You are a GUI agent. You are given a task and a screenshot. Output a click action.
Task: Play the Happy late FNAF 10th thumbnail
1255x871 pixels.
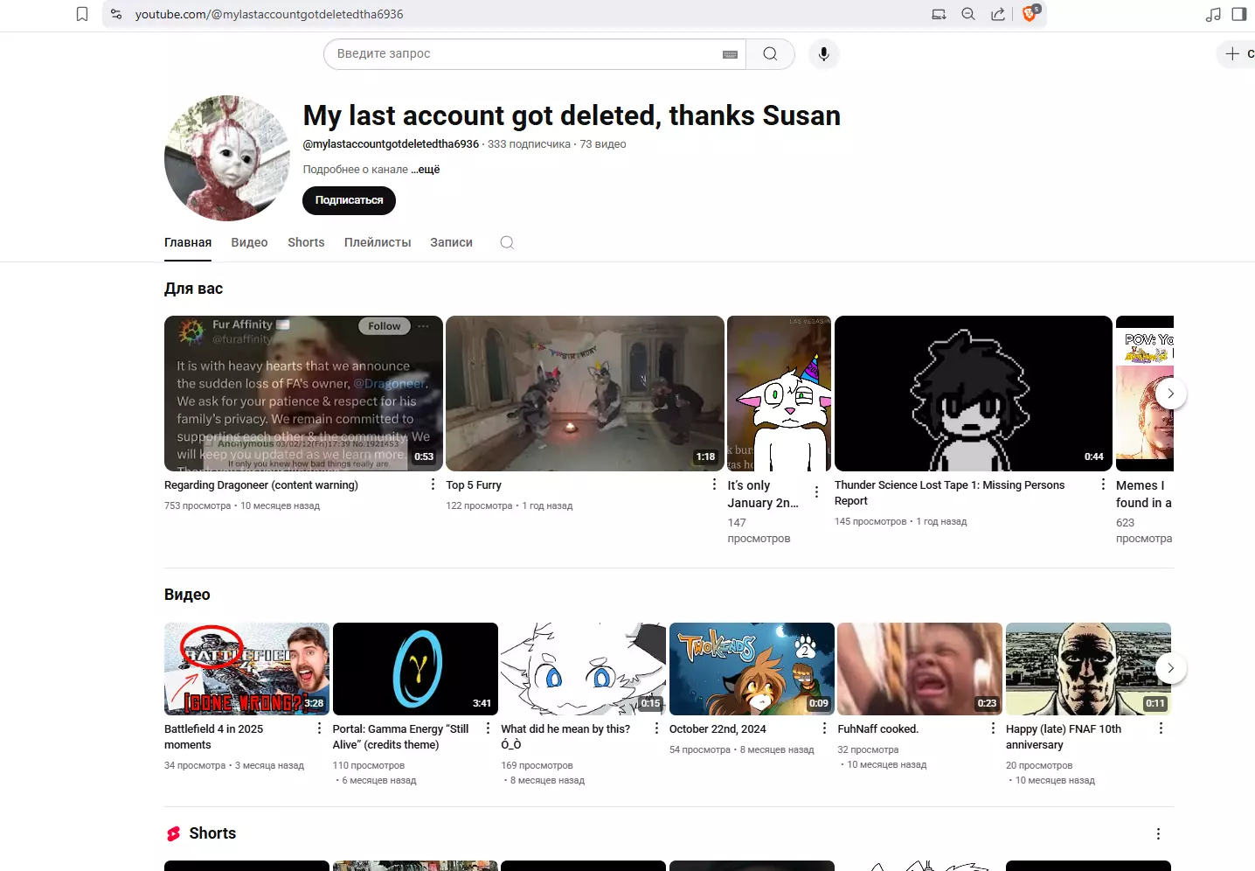coord(1088,669)
